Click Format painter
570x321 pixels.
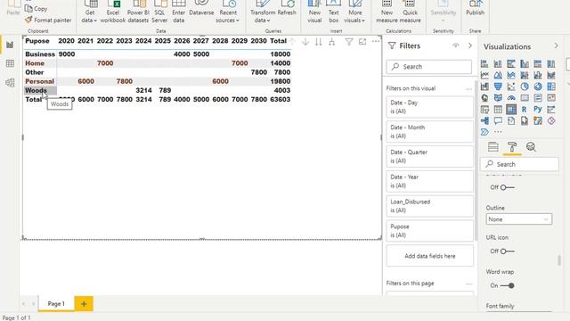click(x=48, y=21)
